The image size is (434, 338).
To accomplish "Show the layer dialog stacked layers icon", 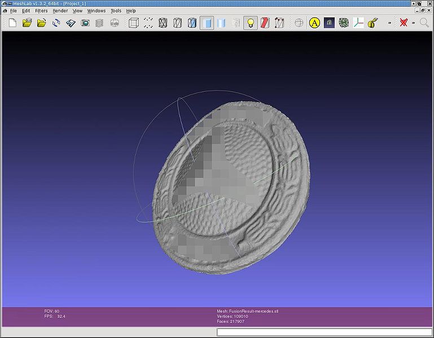I will pos(99,23).
